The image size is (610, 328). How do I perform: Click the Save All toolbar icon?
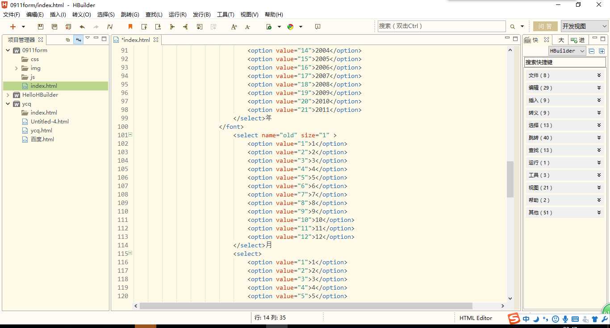54,27
